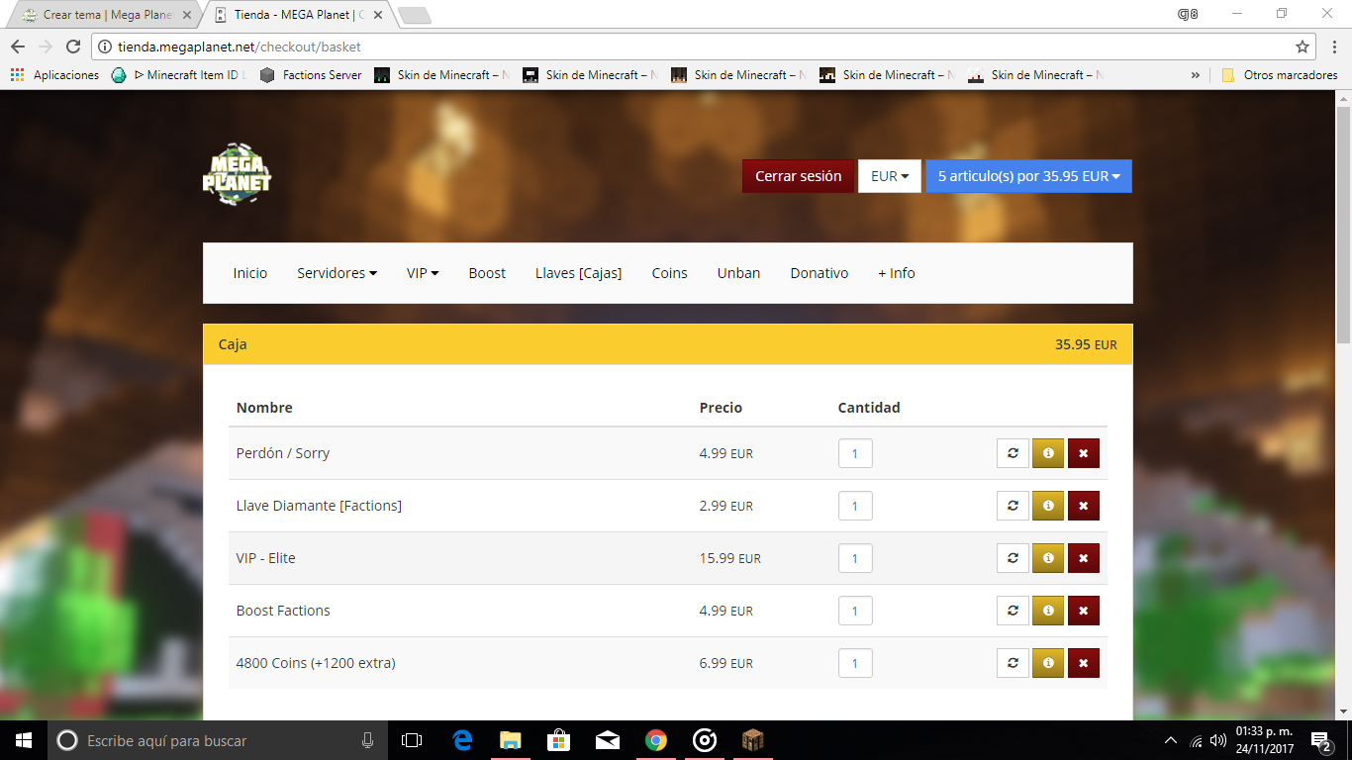Viewport: 1352px width, 760px height.
Task: Click the Llave Diamante quantity field
Action: click(855, 506)
